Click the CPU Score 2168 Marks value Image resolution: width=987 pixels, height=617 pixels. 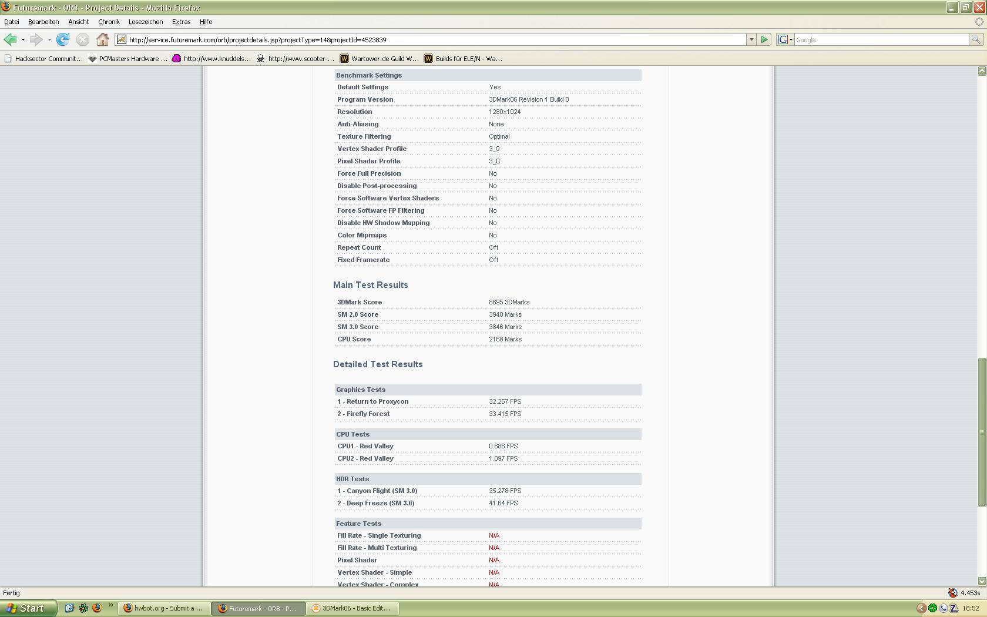click(x=505, y=339)
